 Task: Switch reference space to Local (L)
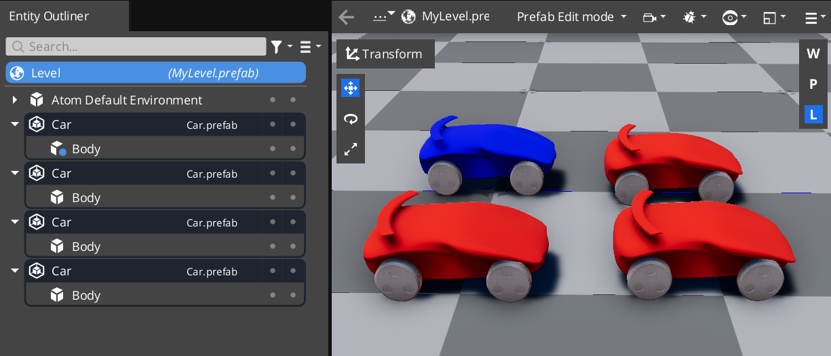813,115
